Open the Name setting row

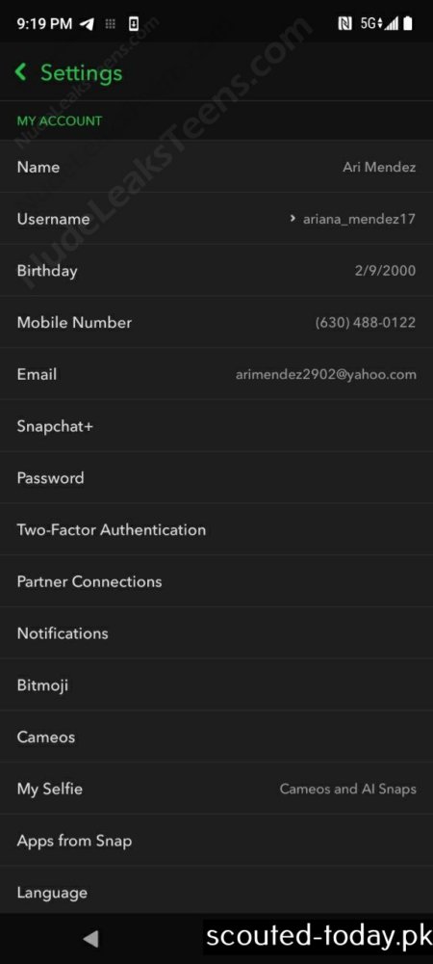tap(216, 167)
